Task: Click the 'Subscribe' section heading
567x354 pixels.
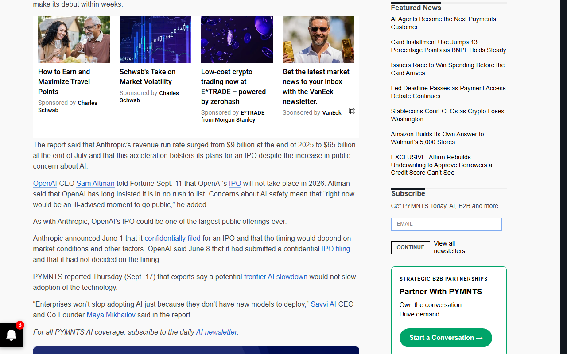Action: coord(408,193)
